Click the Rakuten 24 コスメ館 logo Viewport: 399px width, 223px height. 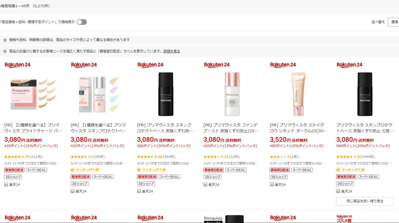(344, 218)
